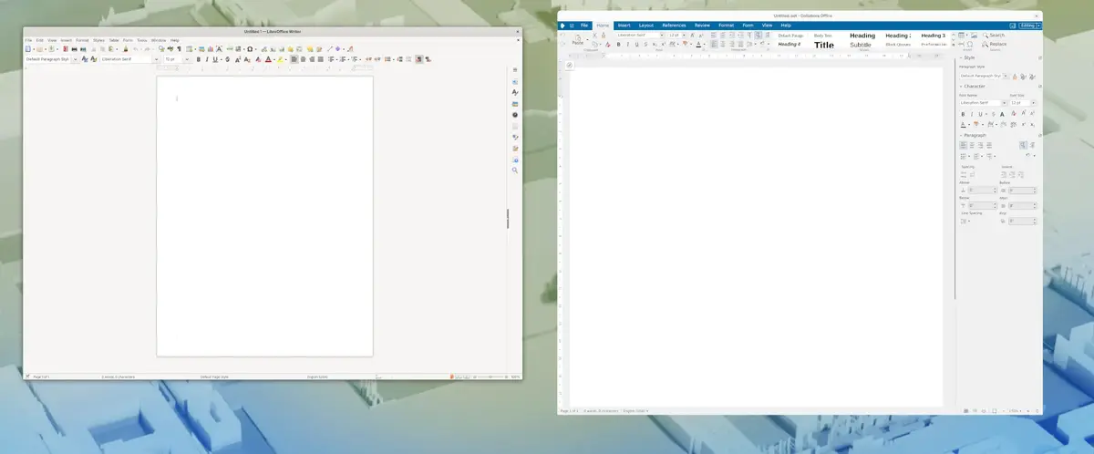
Task: Click LibreOffice Writer vertical scrollbar handle
Action: click(508, 219)
